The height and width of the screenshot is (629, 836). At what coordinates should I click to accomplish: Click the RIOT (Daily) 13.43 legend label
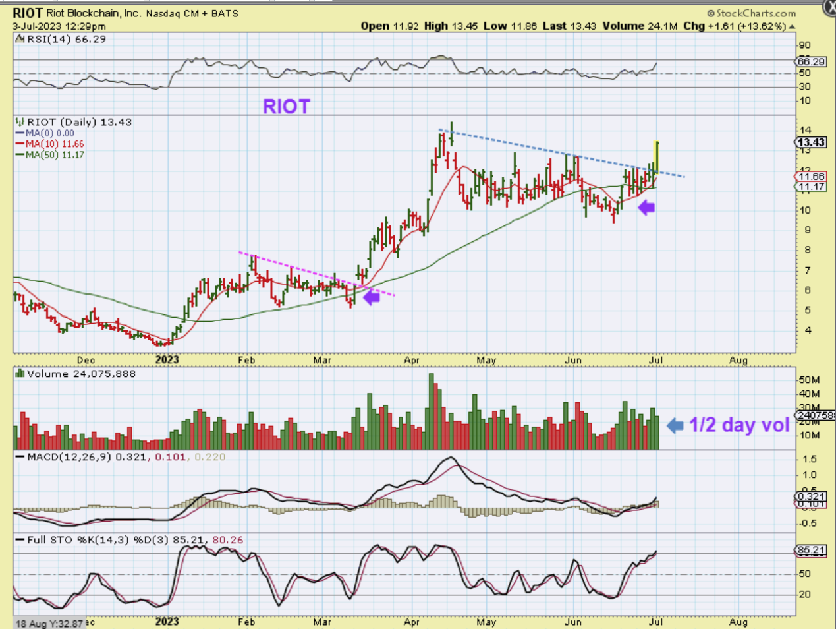point(79,122)
